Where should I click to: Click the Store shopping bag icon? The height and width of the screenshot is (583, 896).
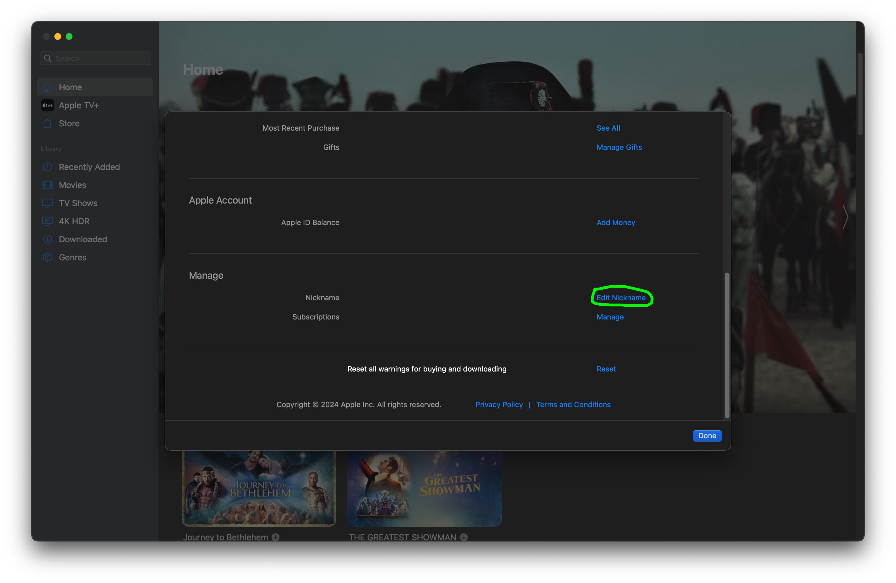pyautogui.click(x=48, y=123)
